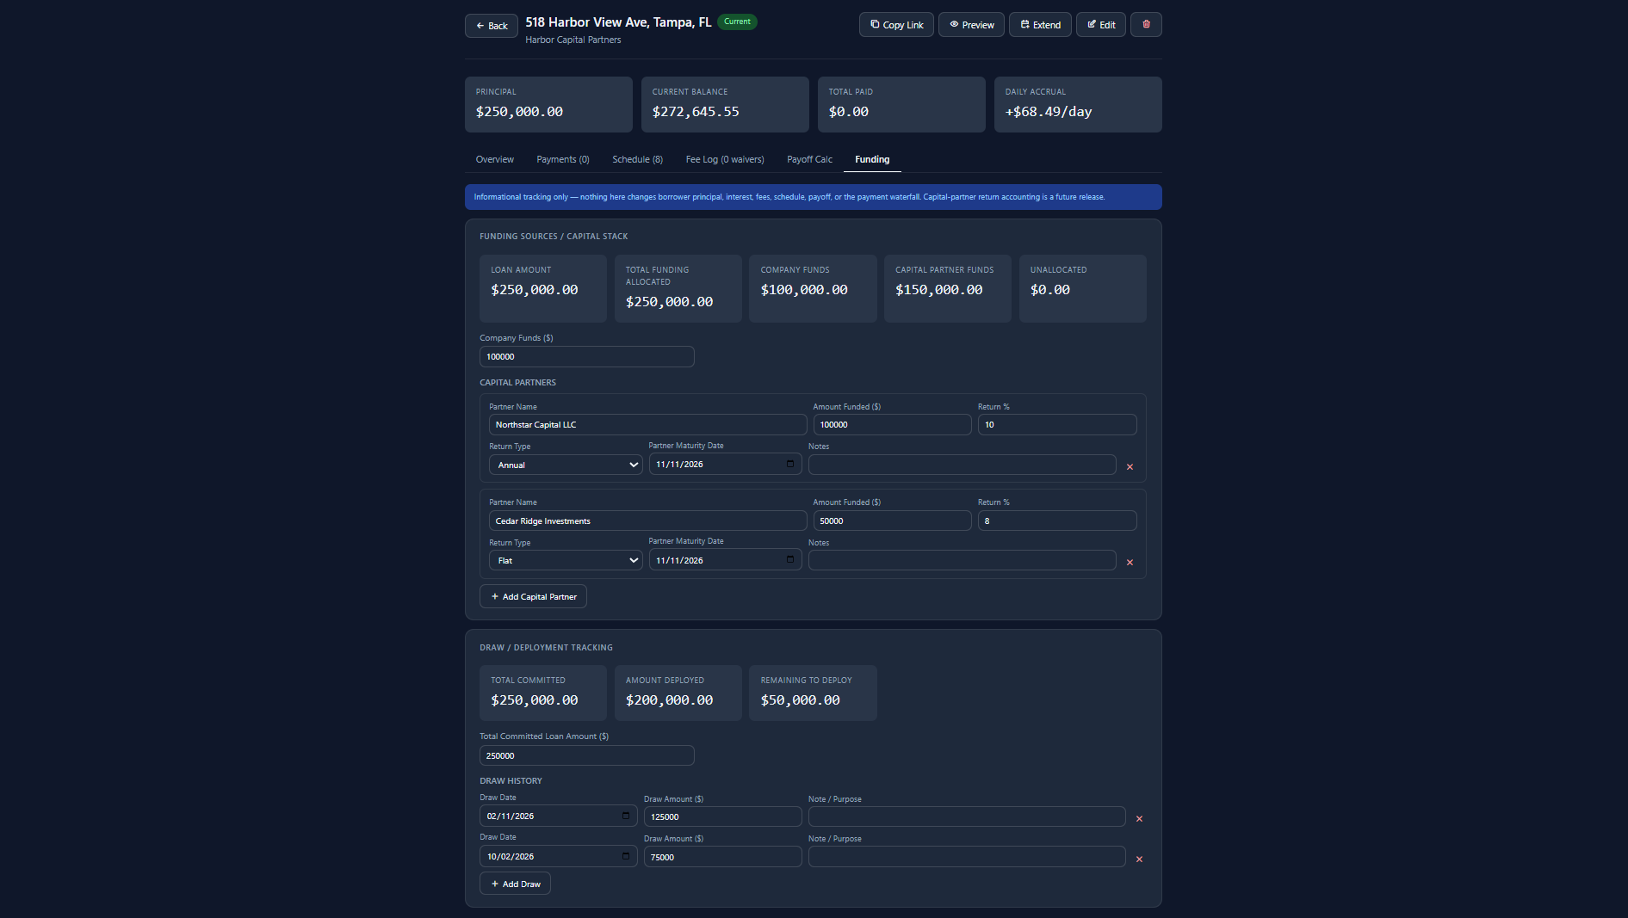Click note field for the 125000 draw

(967, 816)
